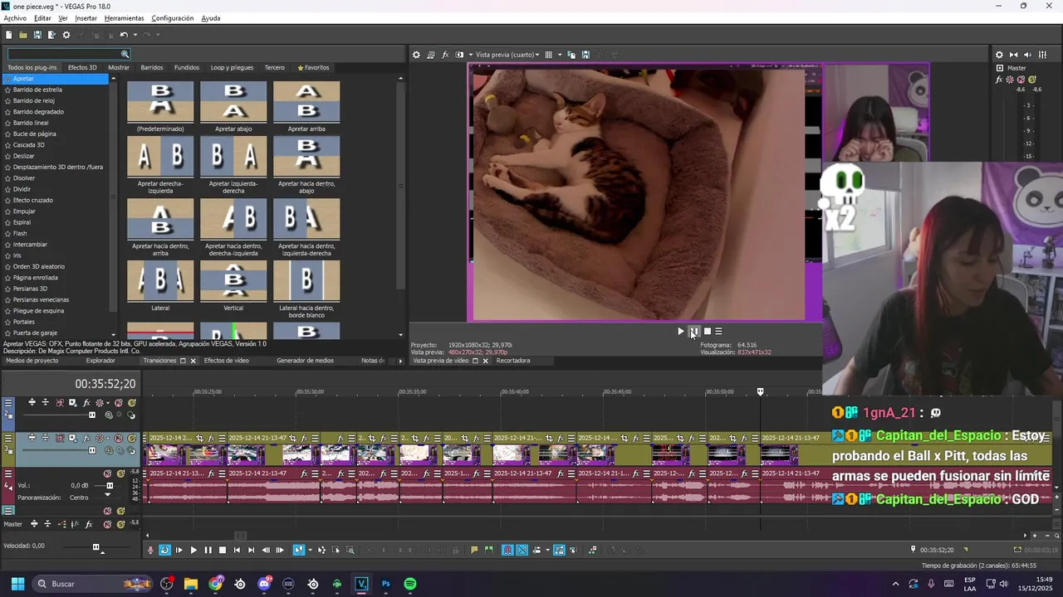Select Efectos 3D plug-in tab

pos(82,67)
